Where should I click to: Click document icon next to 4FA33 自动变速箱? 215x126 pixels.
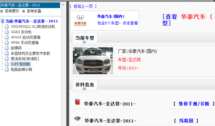point(7,37)
